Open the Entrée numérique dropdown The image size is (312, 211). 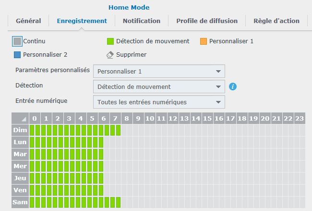click(x=159, y=102)
